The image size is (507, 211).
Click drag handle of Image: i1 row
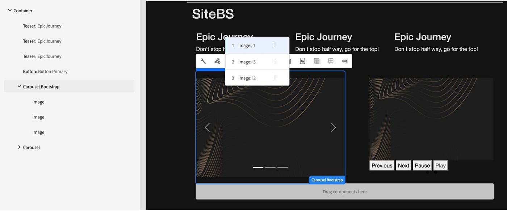(x=275, y=45)
